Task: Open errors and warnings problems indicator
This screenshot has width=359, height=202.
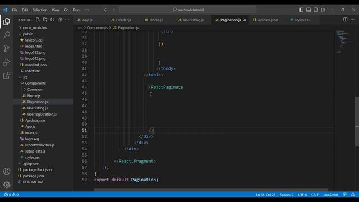Action: 11,195
